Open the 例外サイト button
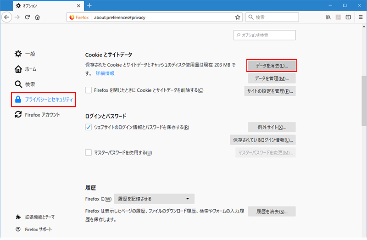 (x=272, y=127)
